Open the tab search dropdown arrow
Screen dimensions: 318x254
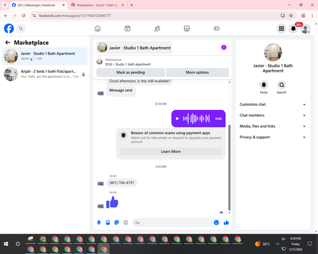(5, 5)
